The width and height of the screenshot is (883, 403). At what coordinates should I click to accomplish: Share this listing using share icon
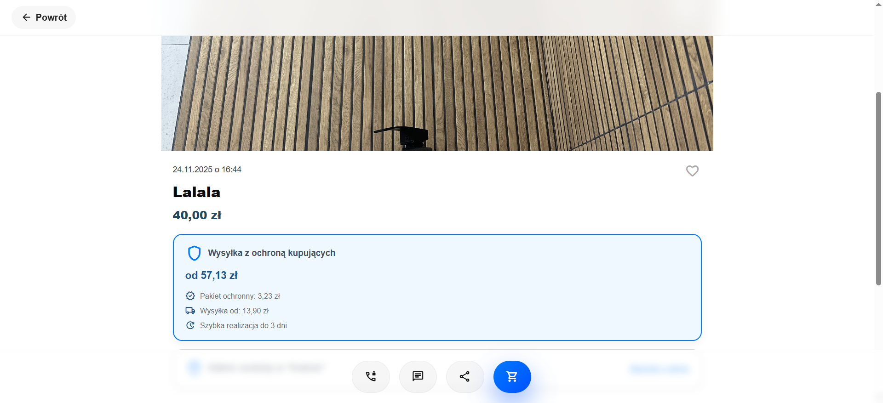(x=464, y=377)
